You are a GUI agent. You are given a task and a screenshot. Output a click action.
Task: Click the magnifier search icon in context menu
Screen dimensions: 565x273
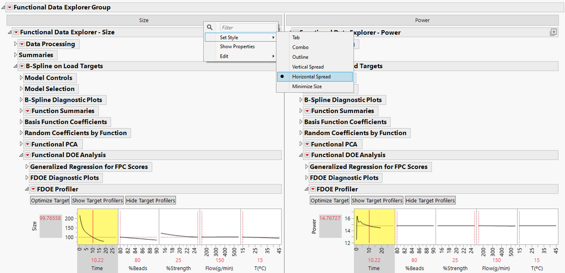pos(210,27)
